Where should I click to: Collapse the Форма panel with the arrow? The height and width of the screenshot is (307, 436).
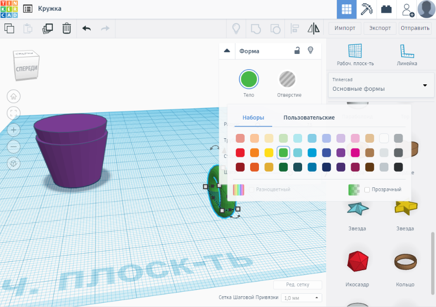pyautogui.click(x=227, y=51)
